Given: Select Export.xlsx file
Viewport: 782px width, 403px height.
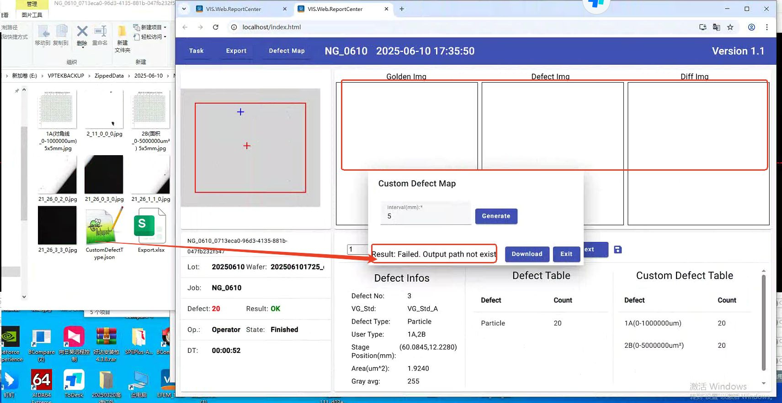Looking at the screenshot, I should (x=151, y=230).
